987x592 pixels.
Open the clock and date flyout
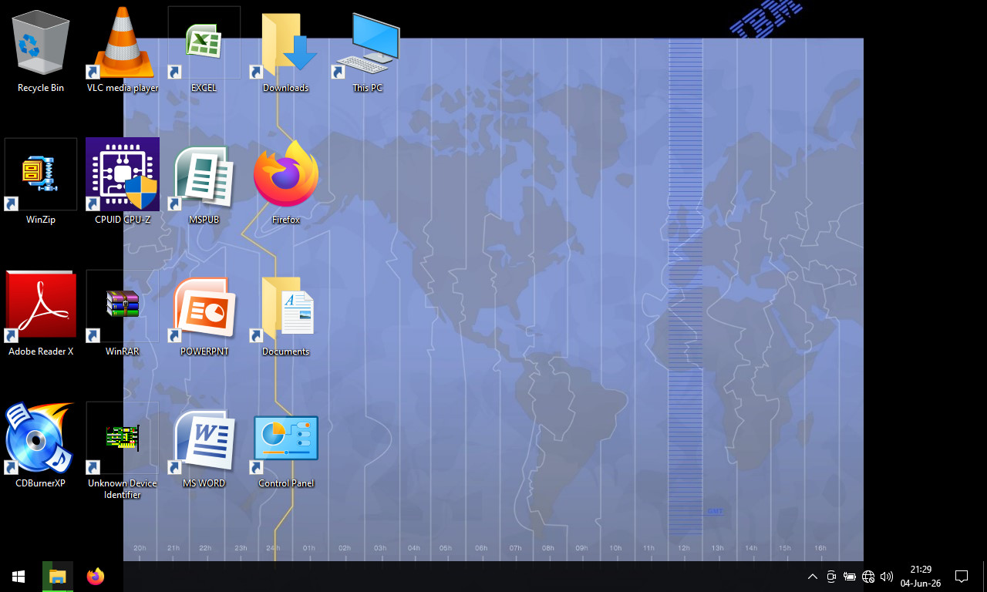click(921, 577)
